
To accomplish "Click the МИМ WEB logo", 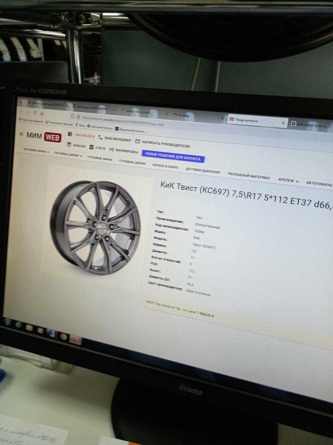I will click(x=44, y=136).
